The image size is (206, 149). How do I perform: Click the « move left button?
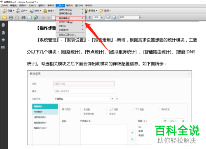point(132,133)
